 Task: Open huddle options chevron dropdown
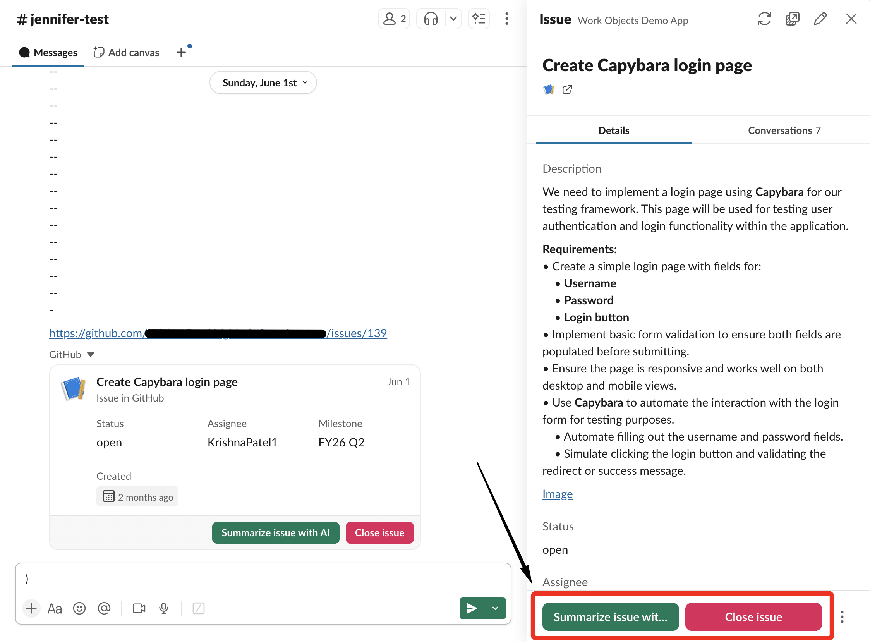(x=453, y=19)
